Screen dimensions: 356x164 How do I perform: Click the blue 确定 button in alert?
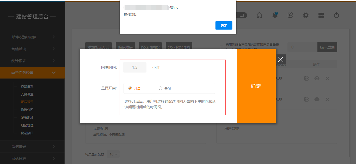coord(224,25)
